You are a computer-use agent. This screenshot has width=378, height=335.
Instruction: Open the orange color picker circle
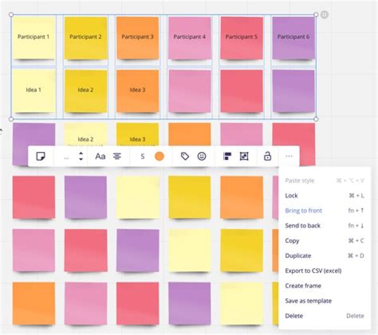(x=160, y=156)
